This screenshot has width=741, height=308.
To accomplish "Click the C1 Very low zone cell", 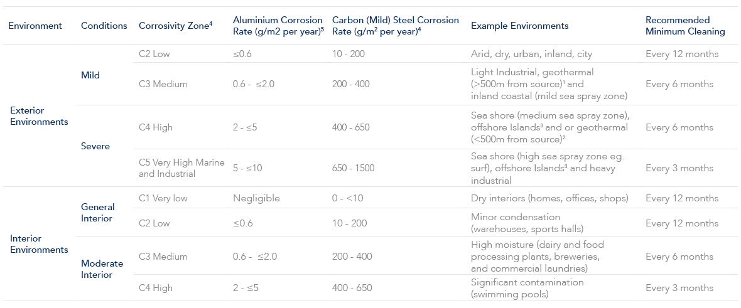I will [163, 198].
